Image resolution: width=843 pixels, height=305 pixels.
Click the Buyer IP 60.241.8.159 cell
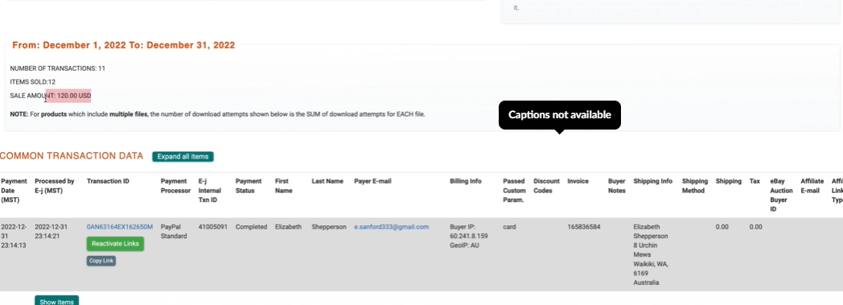469,236
